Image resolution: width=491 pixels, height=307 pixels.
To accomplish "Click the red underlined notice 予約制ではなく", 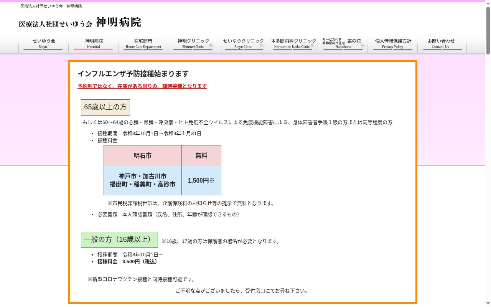I will pos(142,86).
